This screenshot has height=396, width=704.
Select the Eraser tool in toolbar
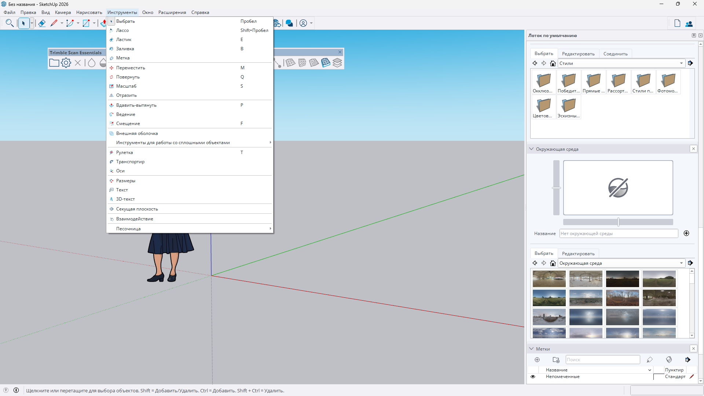tap(42, 23)
